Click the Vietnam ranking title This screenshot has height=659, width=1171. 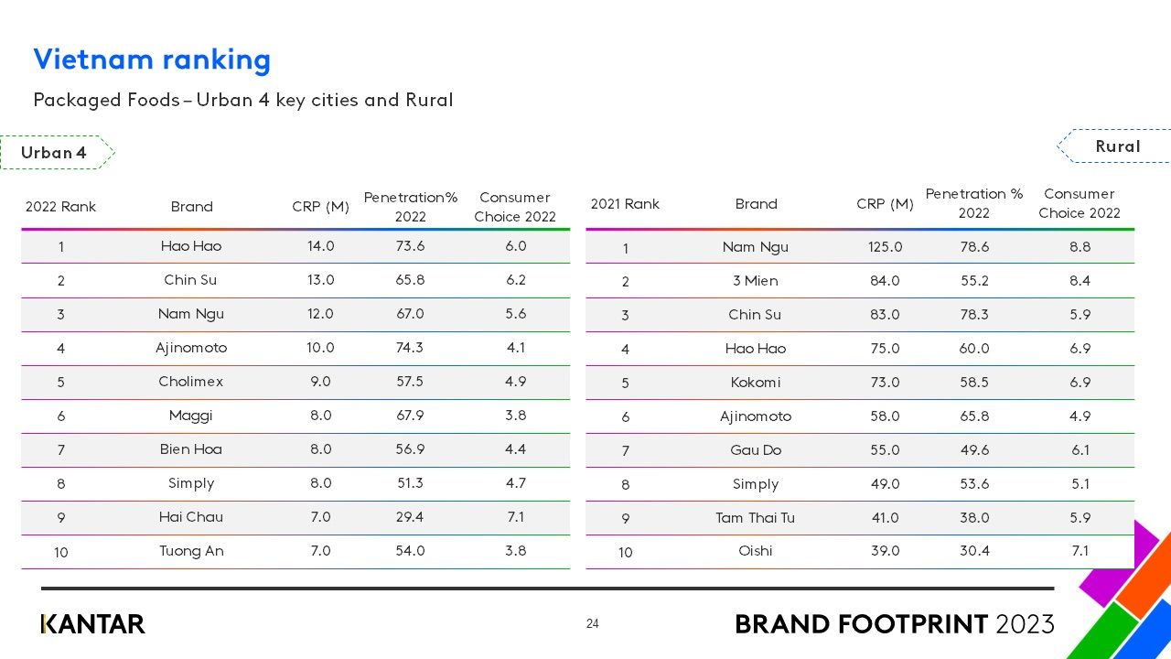point(152,59)
